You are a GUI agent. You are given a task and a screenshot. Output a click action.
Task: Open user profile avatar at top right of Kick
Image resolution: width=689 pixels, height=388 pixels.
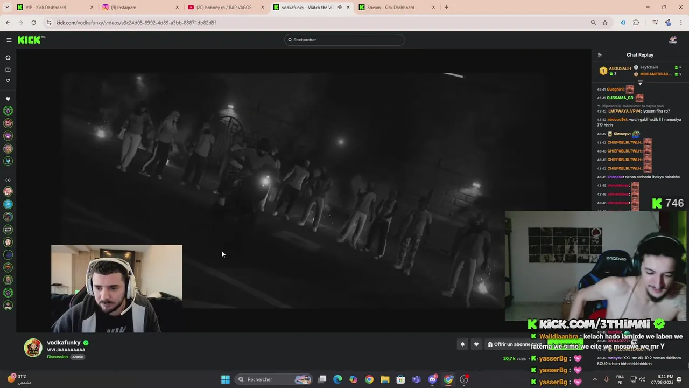pyautogui.click(x=672, y=40)
